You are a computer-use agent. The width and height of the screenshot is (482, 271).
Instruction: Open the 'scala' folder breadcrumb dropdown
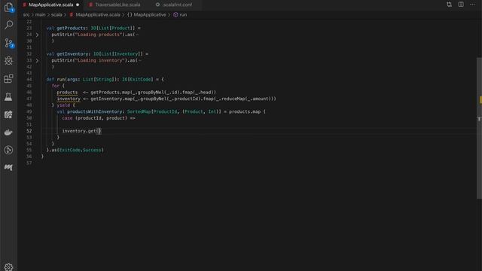coord(56,15)
